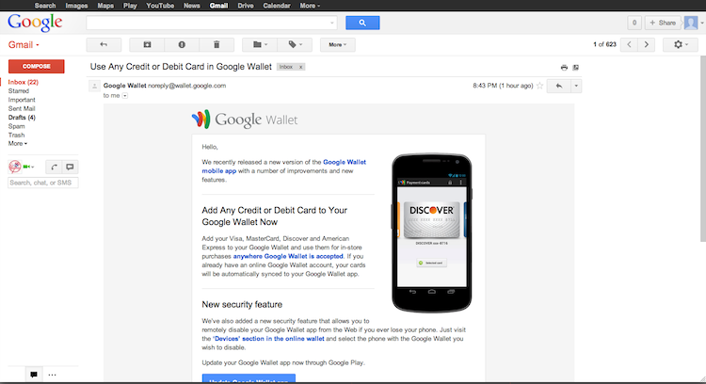
Task: Click the red Compose button
Action: tap(36, 66)
